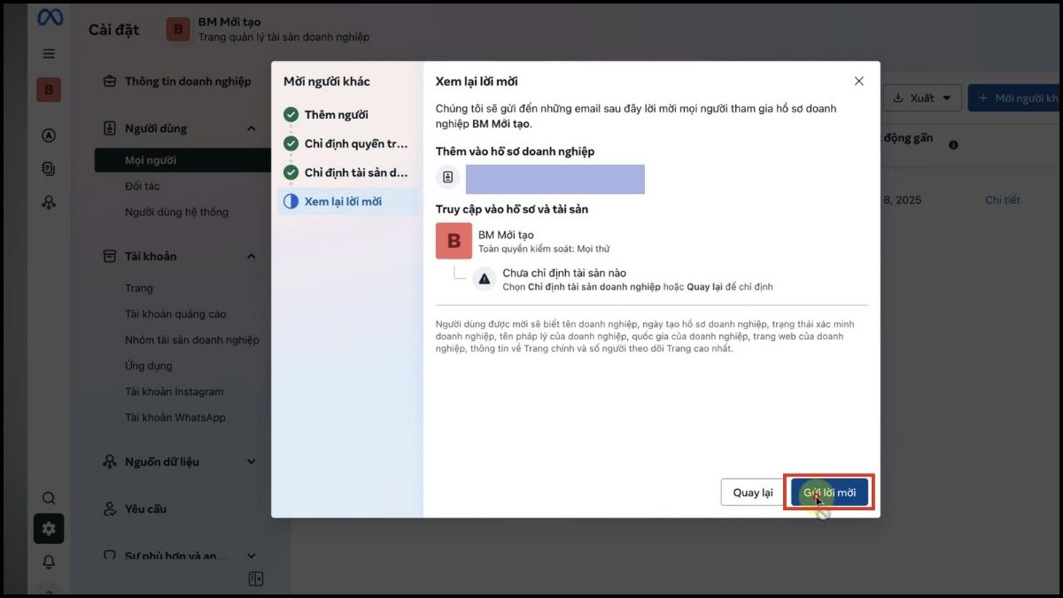1063x598 pixels.
Task: Expand the Sự phù hợp và an... section
Action: tap(252, 556)
